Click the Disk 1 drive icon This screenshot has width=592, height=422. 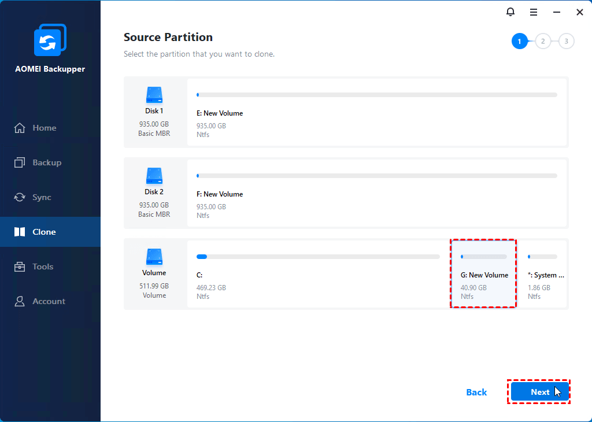[x=154, y=95]
